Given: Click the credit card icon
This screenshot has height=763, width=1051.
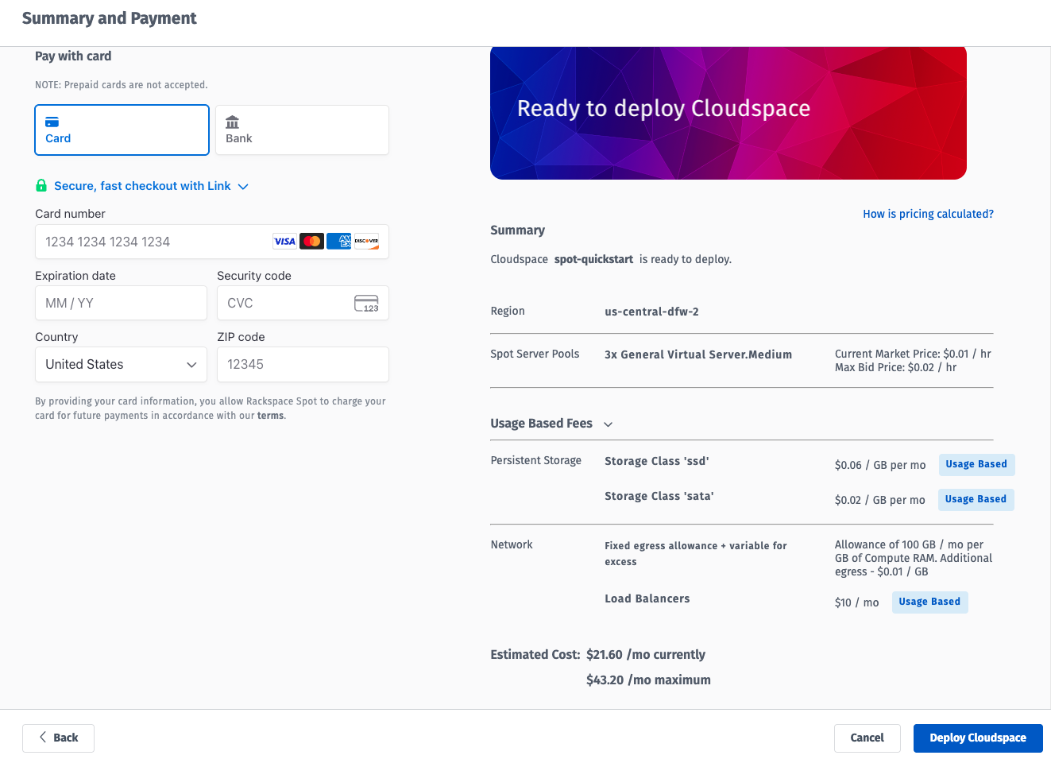Looking at the screenshot, I should coord(52,122).
